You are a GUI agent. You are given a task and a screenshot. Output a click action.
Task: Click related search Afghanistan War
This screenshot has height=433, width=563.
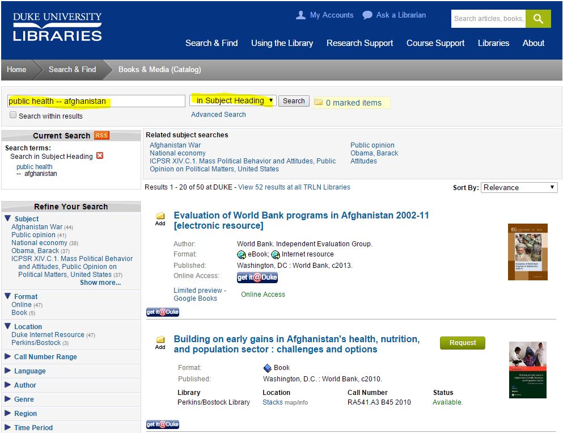[175, 145]
